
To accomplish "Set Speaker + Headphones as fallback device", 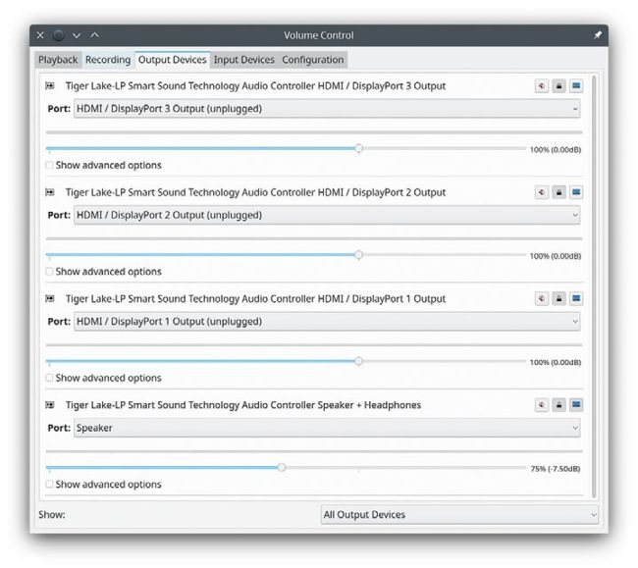I will [x=576, y=404].
